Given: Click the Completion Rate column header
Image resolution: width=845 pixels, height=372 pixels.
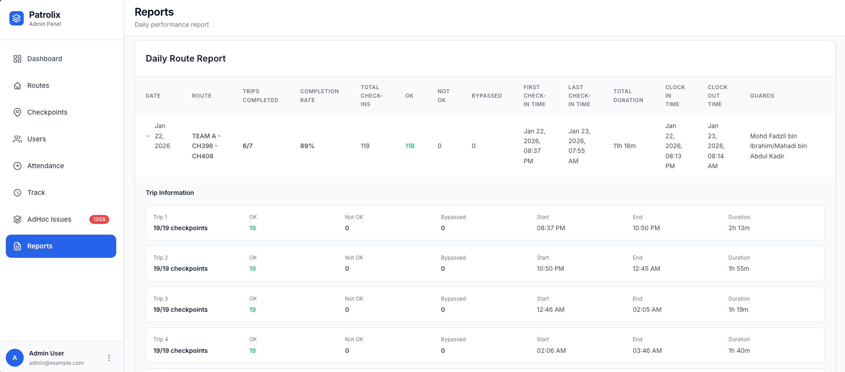Looking at the screenshot, I should pyautogui.click(x=319, y=96).
